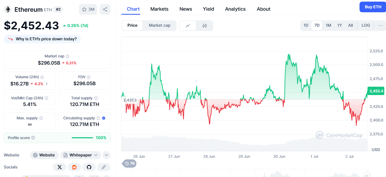Screen dimensions: 386x177
Task: Switch chart to candlestick view
Action: tap(205, 26)
